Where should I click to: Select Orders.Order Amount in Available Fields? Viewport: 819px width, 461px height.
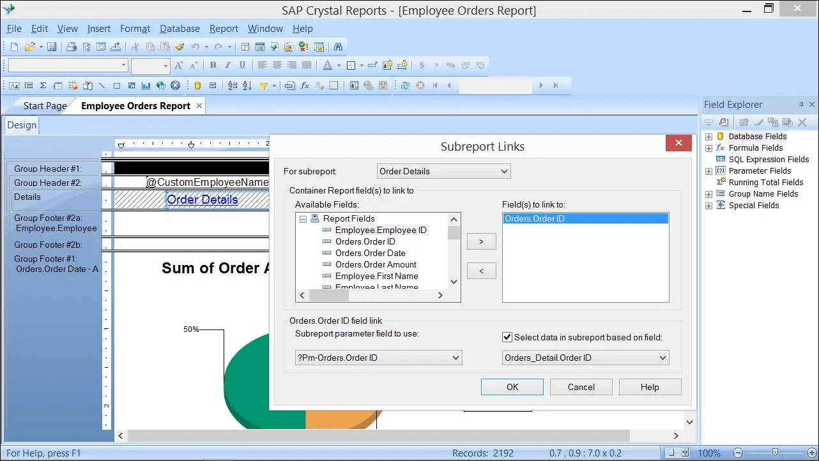[376, 264]
